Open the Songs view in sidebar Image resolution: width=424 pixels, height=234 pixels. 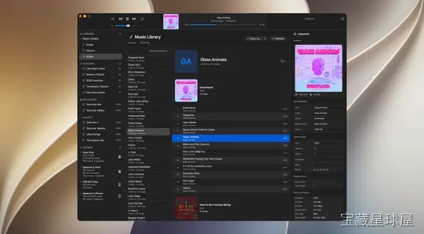101,45
